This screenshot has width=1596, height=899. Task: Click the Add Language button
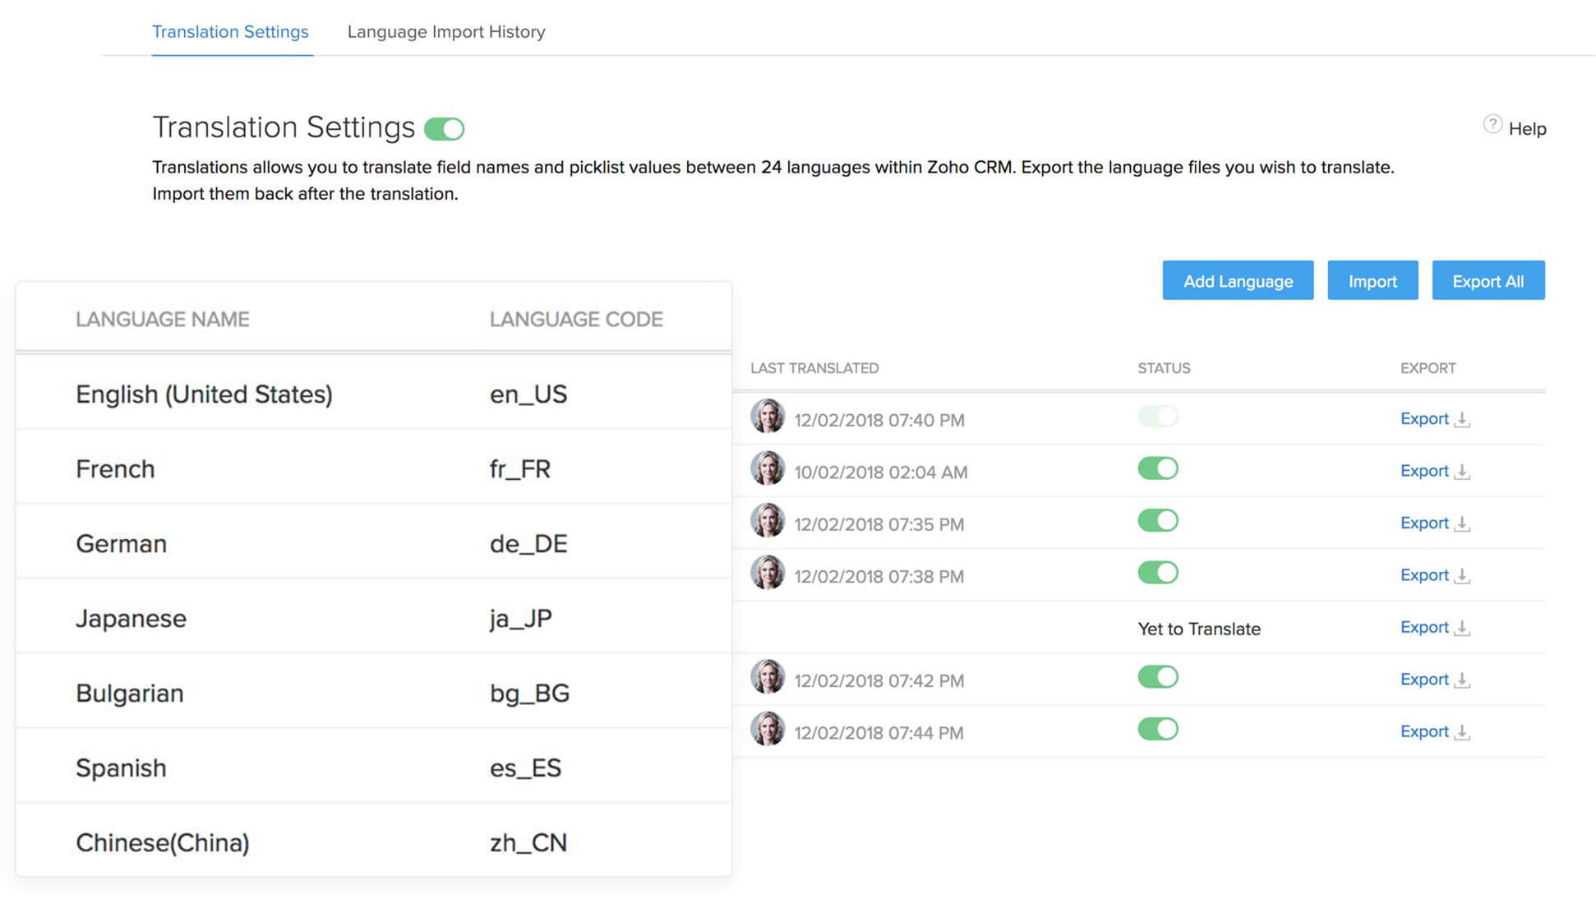[1238, 280]
